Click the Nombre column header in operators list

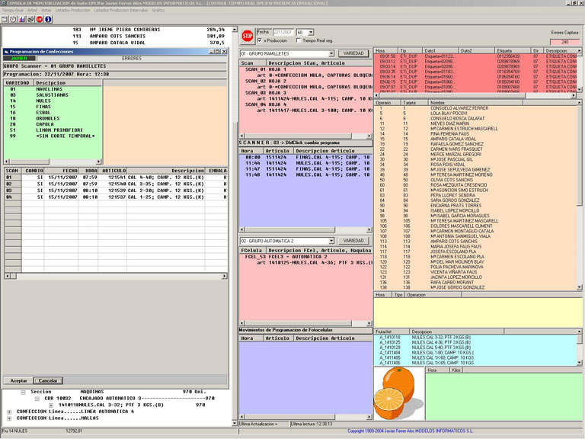(475, 103)
